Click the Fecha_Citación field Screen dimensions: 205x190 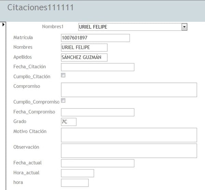97,67
